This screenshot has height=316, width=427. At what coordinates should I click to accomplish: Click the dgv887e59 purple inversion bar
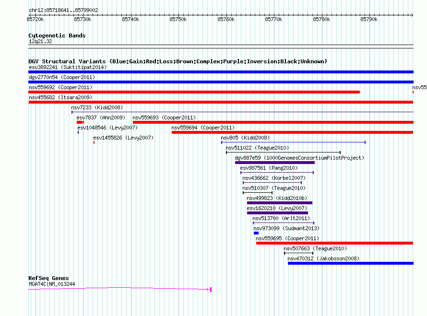[x=275, y=163]
